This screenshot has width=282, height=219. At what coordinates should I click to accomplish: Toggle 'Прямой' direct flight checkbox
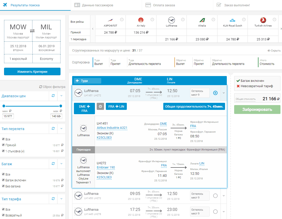click(x=3, y=145)
